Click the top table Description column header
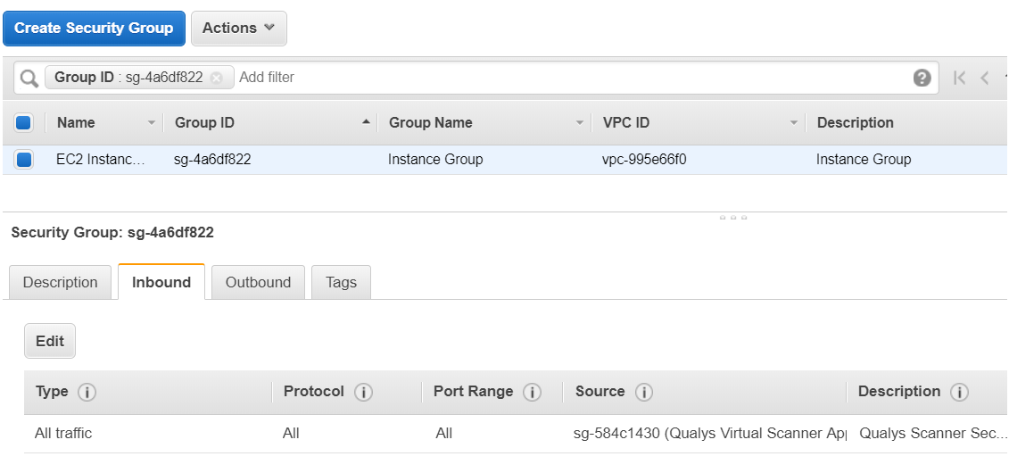The width and height of the screenshot is (1009, 473). click(856, 122)
